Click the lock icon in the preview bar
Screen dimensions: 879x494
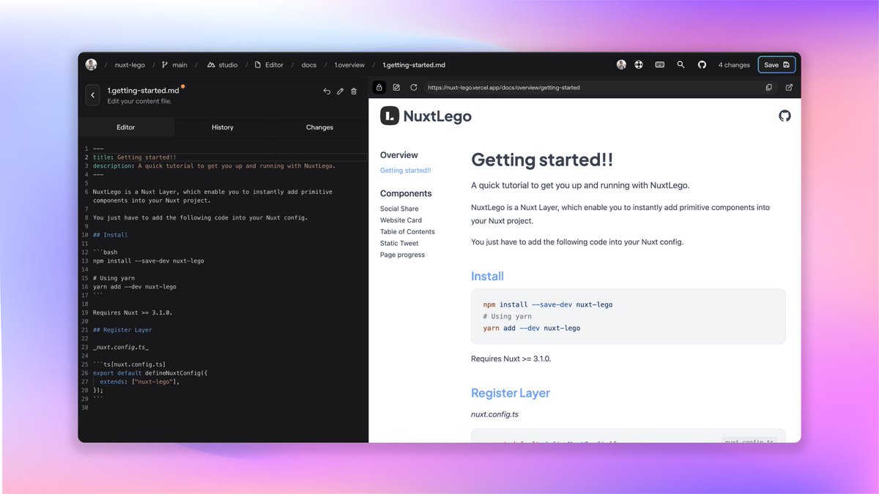[379, 87]
